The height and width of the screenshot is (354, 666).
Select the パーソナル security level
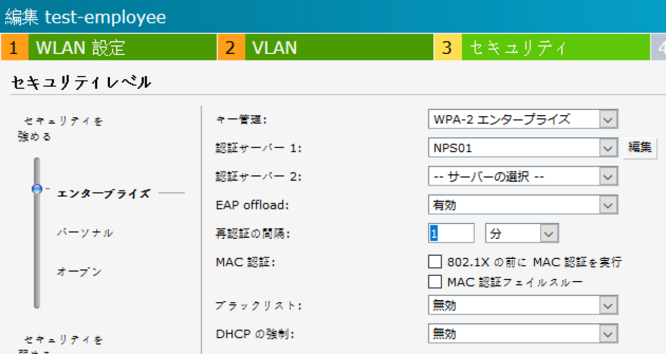click(x=85, y=233)
